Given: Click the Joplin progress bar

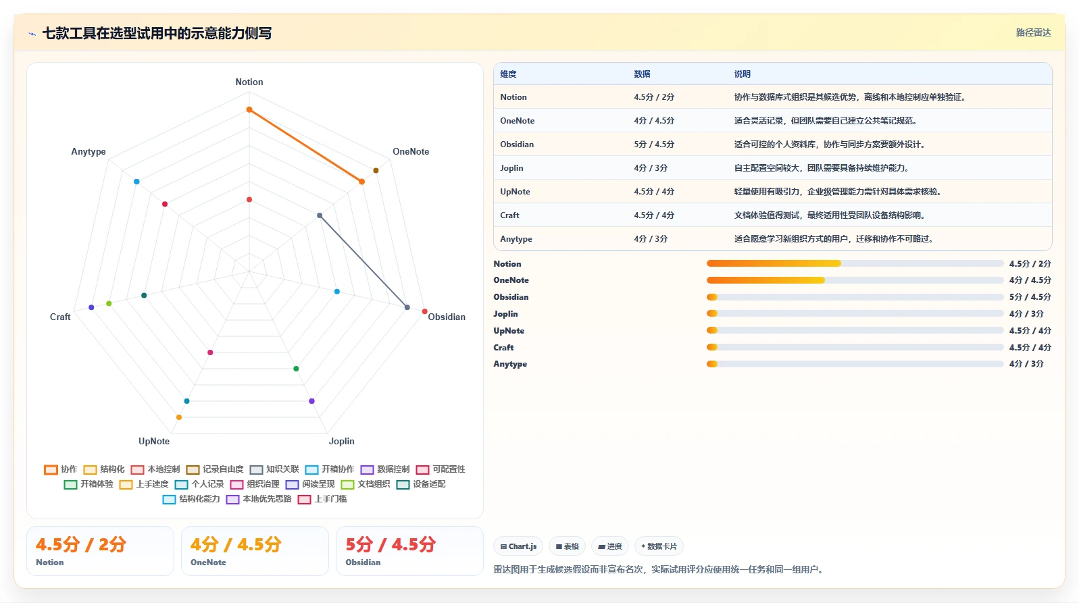Looking at the screenshot, I should click(x=855, y=313).
